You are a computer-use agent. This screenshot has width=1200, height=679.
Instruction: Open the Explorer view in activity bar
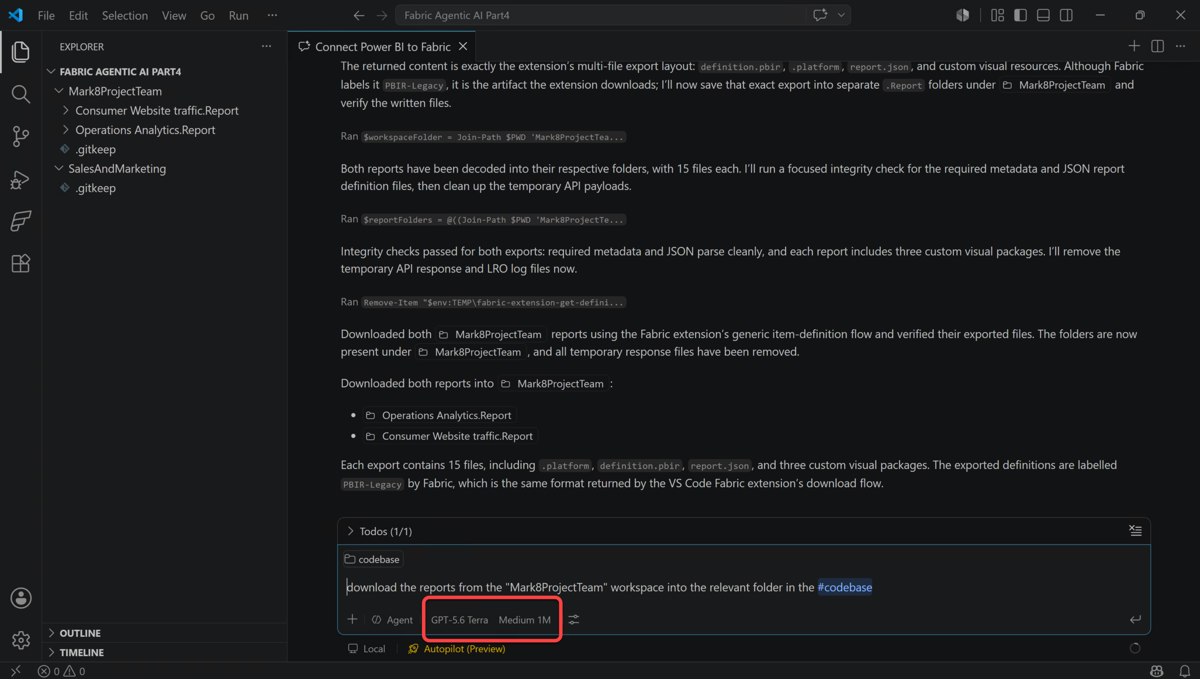pos(21,52)
